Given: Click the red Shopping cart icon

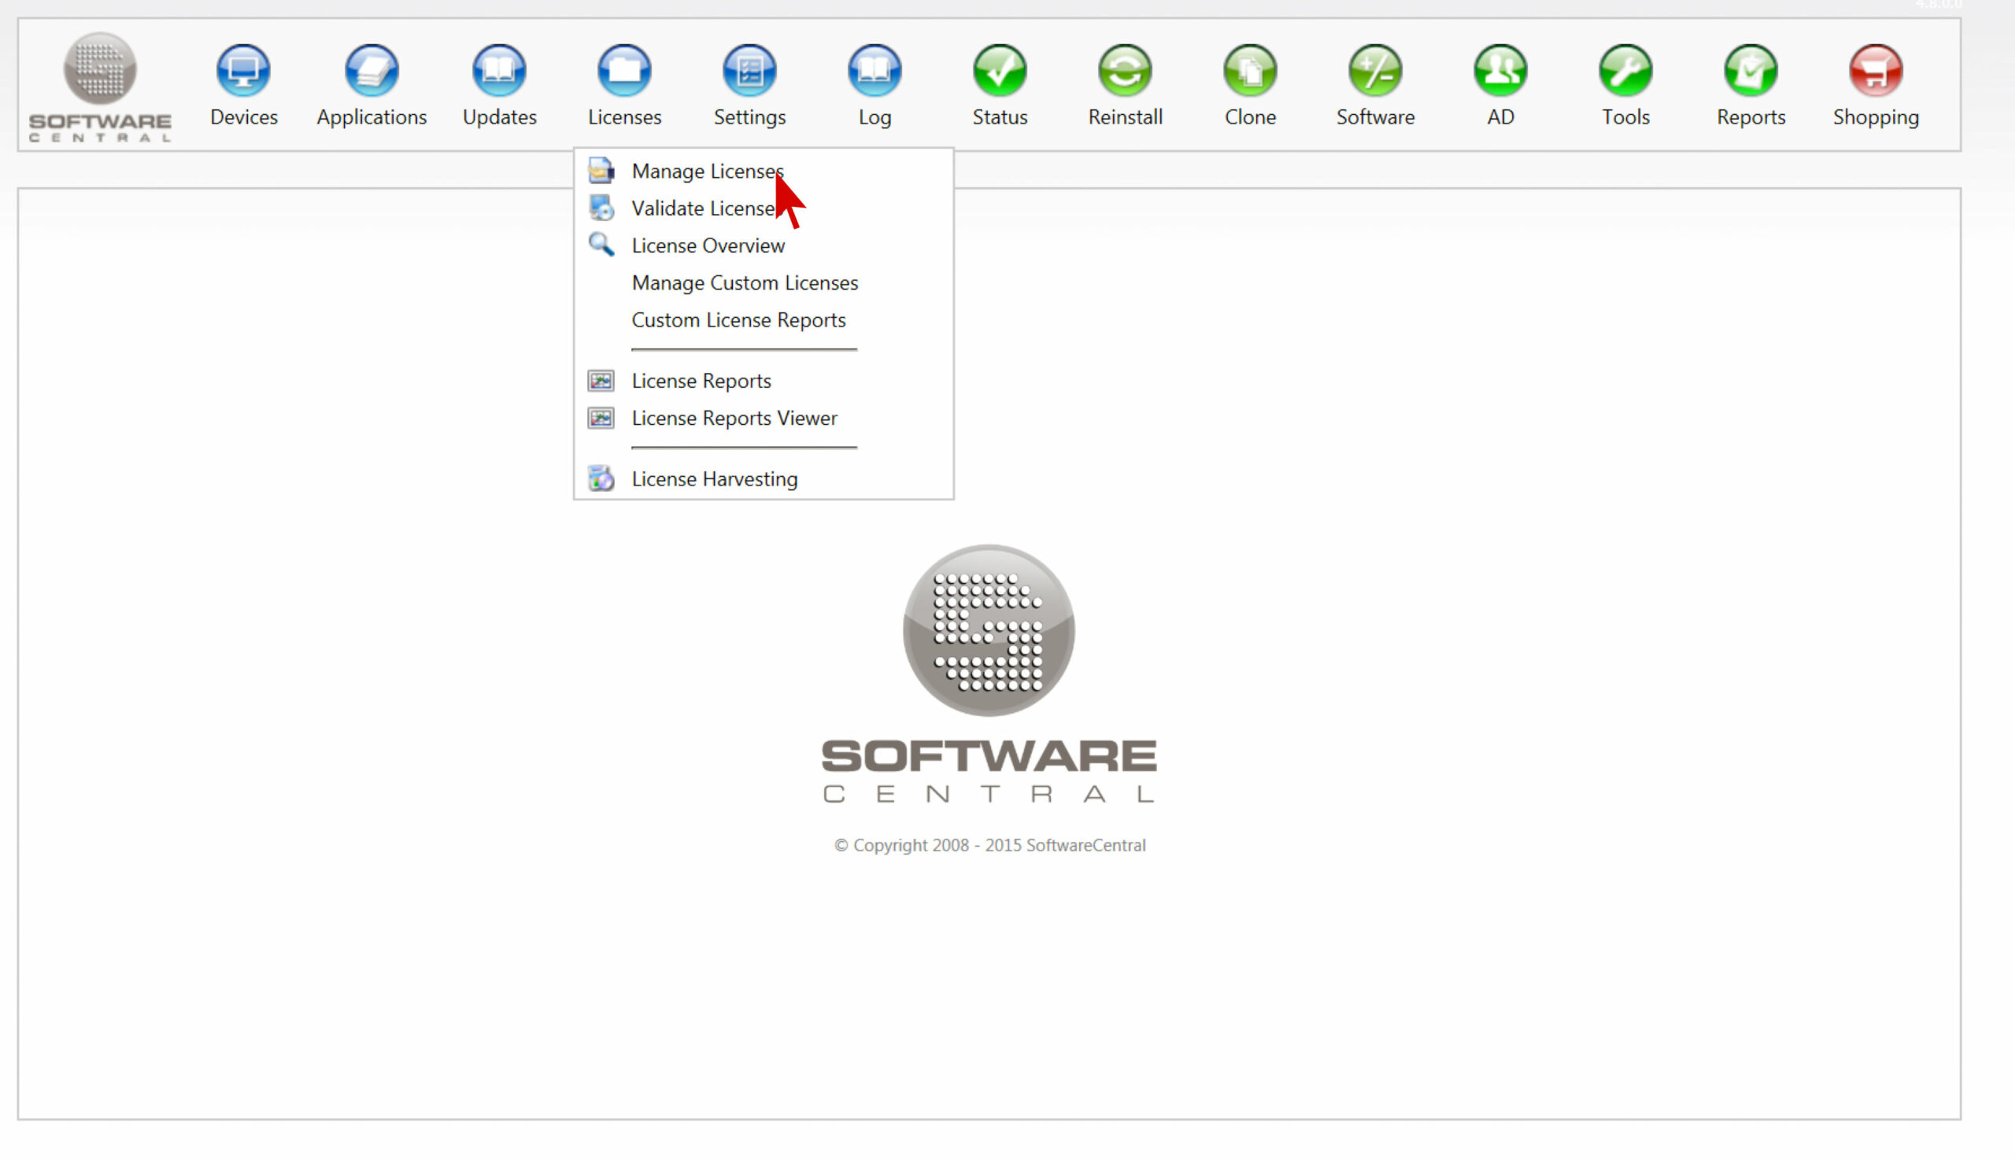Looking at the screenshot, I should pyautogui.click(x=1875, y=70).
